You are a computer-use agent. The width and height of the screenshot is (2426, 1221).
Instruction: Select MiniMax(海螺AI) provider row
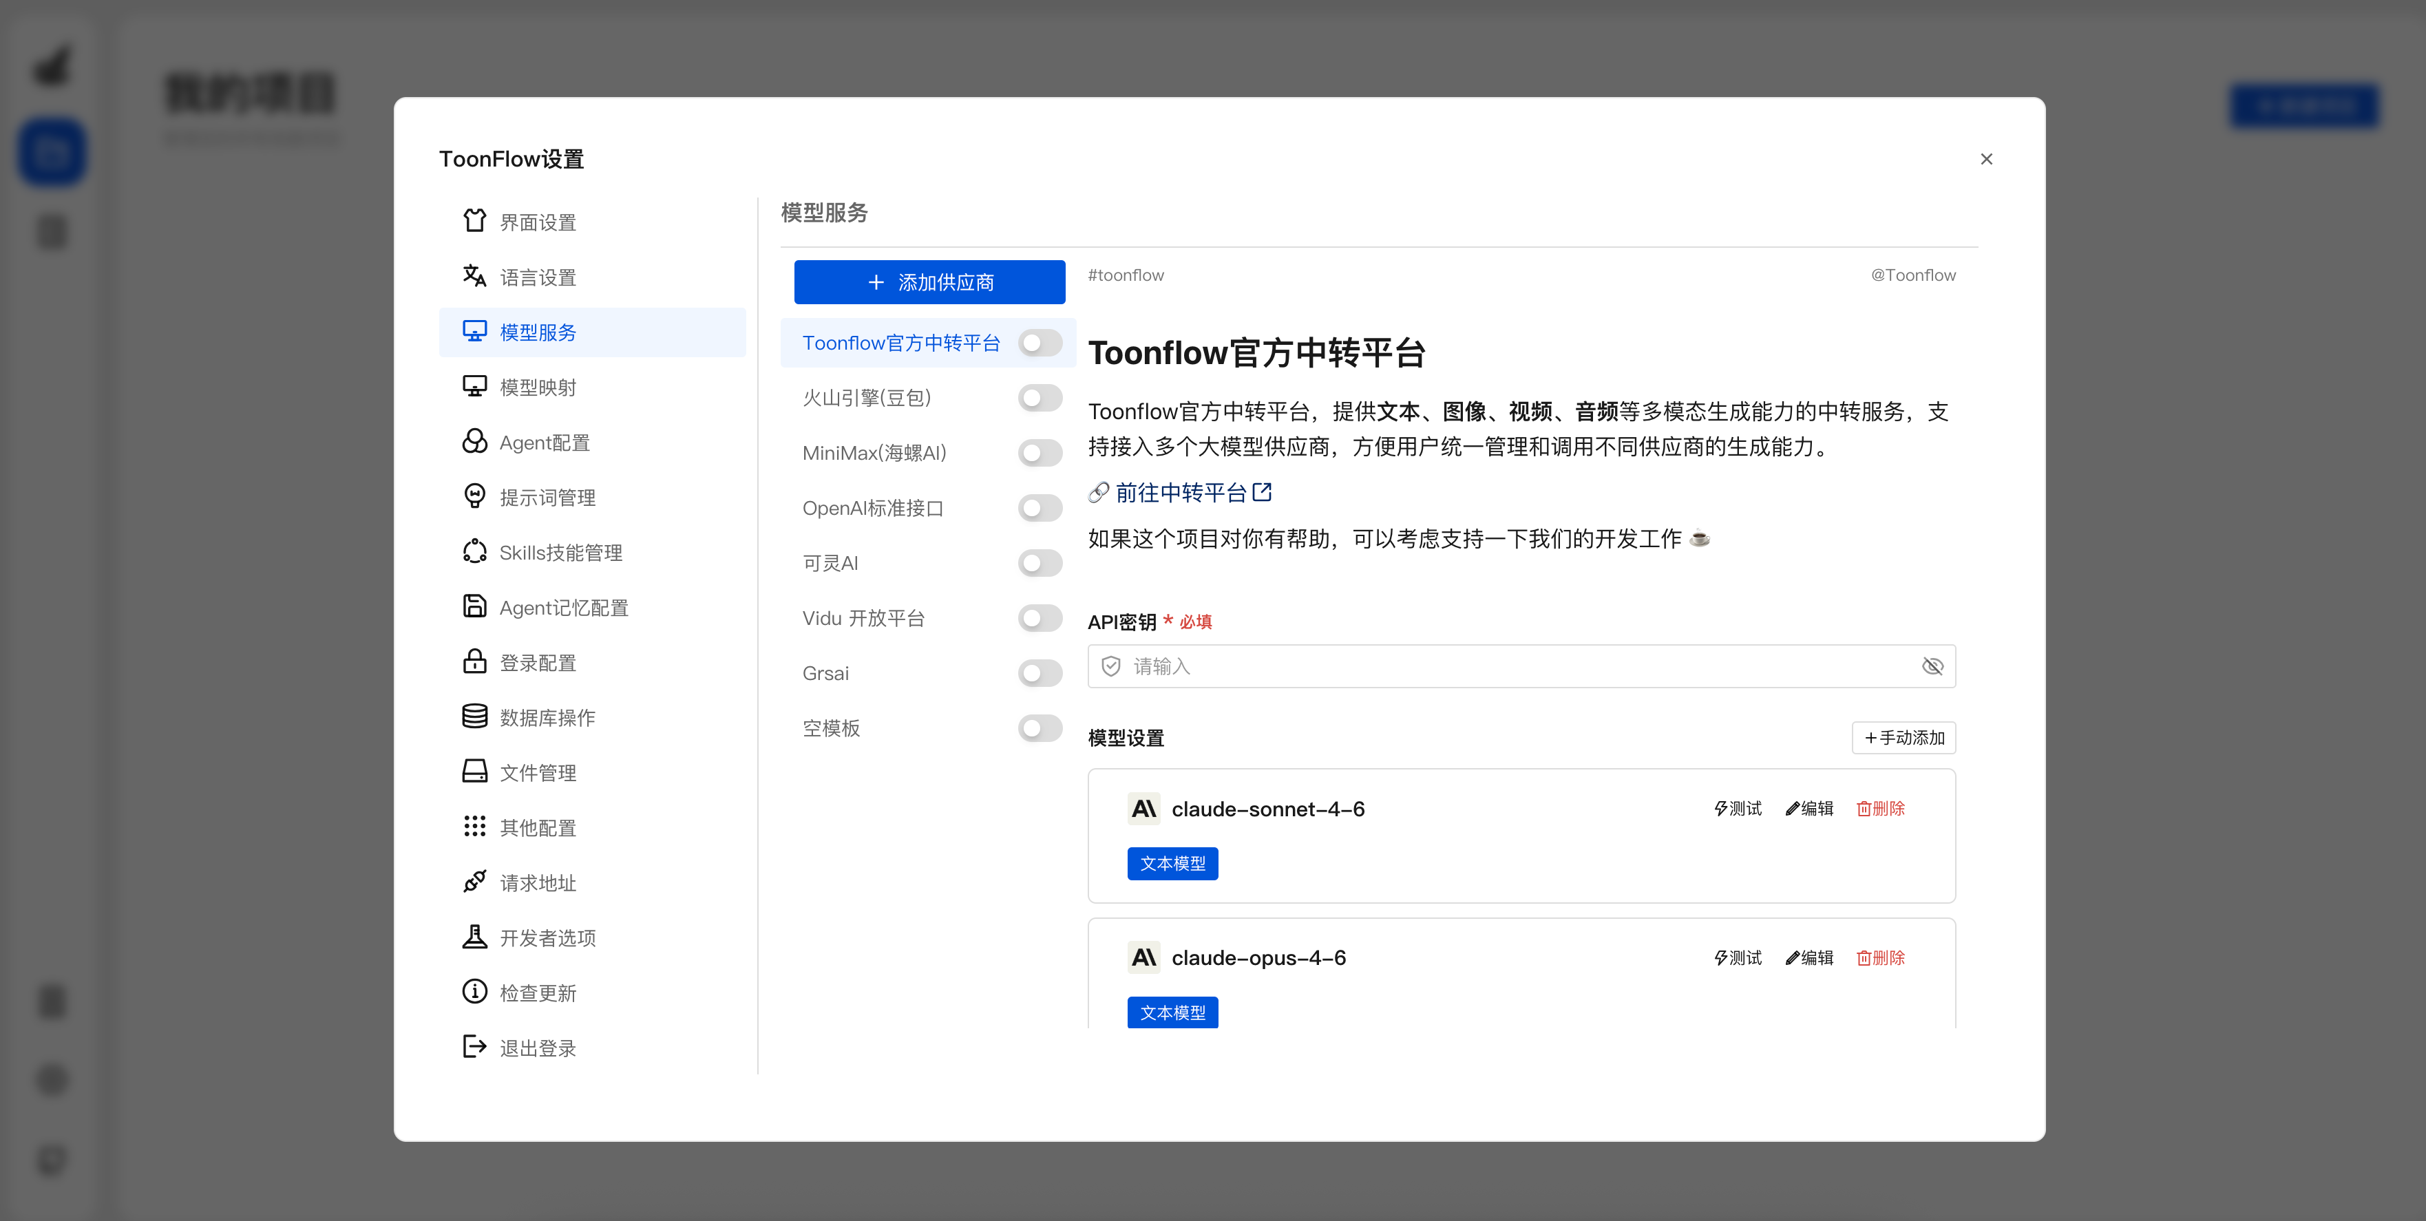point(927,453)
